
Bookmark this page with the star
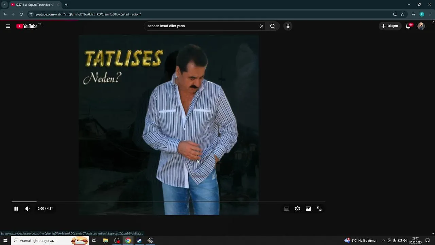click(402, 14)
